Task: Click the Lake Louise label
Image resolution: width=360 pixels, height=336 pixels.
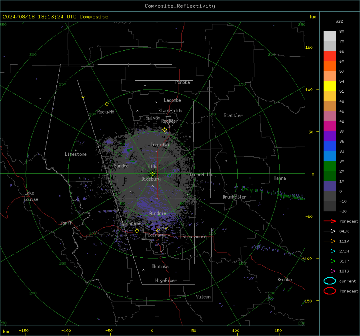Action: [31, 196]
